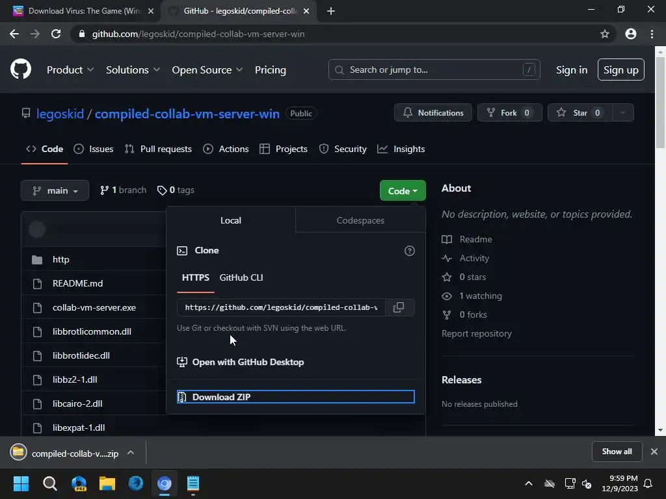Screen dimensions: 666x499
Task: Expand the Star lists dropdown arrow
Action: (x=623, y=113)
